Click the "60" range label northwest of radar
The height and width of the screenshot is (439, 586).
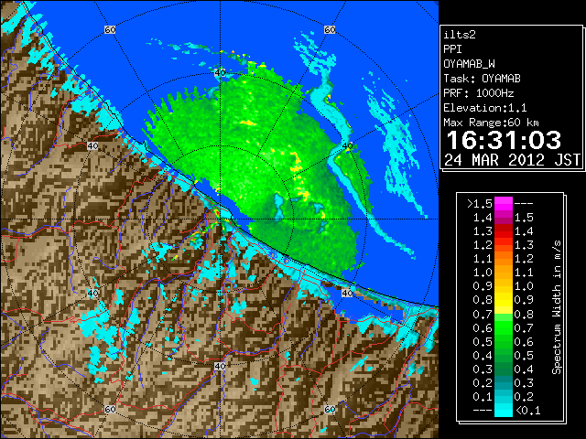pyautogui.click(x=110, y=29)
